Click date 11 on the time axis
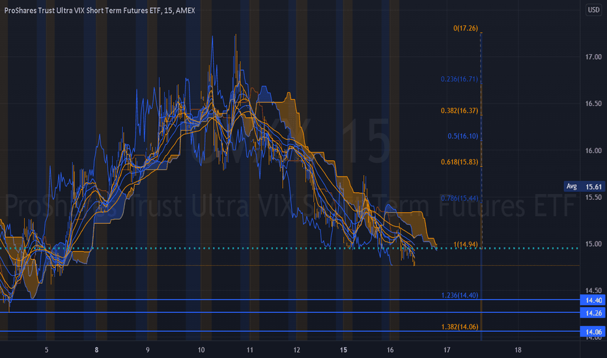This screenshot has width=607, height=358. coord(249,350)
